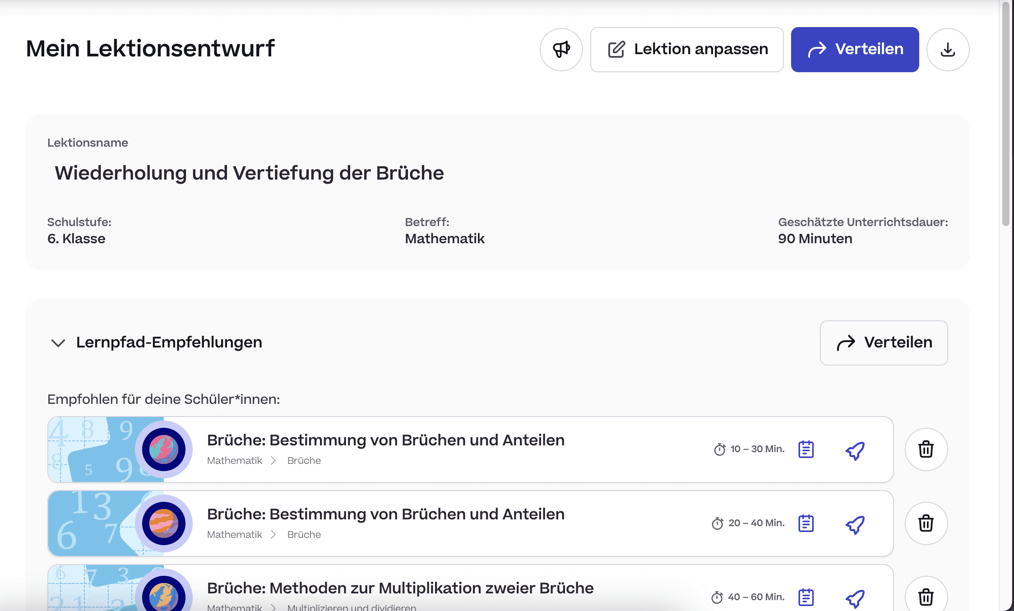Viewport: 1014px width, 611px height.
Task: Open Lektion anpassen editor
Action: coord(687,50)
